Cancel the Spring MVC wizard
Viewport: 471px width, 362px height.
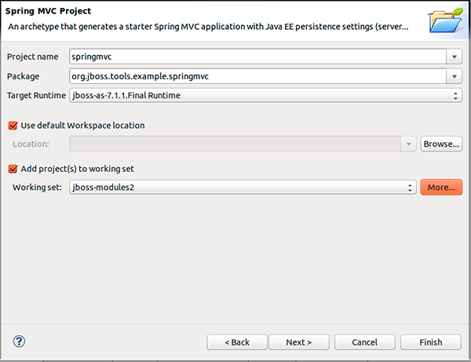pyautogui.click(x=365, y=342)
